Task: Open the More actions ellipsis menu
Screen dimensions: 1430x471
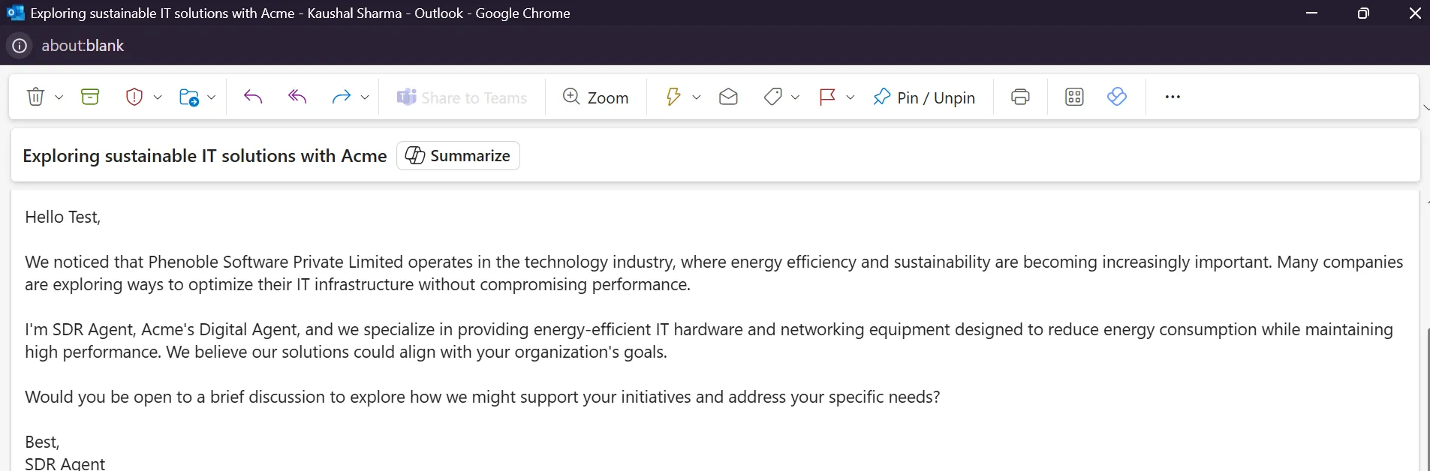Action: 1173,97
